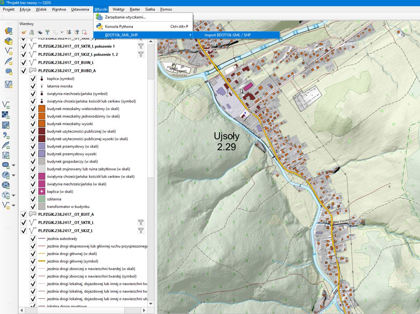Click scroll down arrow of layers panel
420x314 pixels.
point(151,304)
